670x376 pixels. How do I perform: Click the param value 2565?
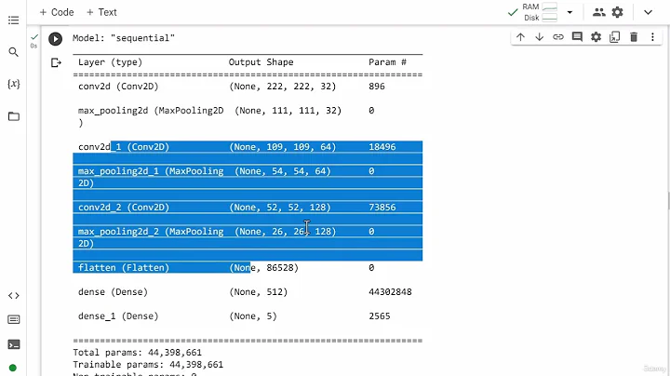click(x=380, y=316)
